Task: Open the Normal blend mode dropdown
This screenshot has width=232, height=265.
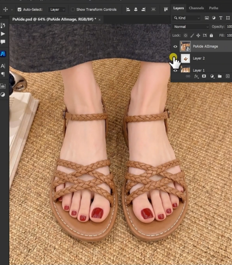Action: pos(191,27)
